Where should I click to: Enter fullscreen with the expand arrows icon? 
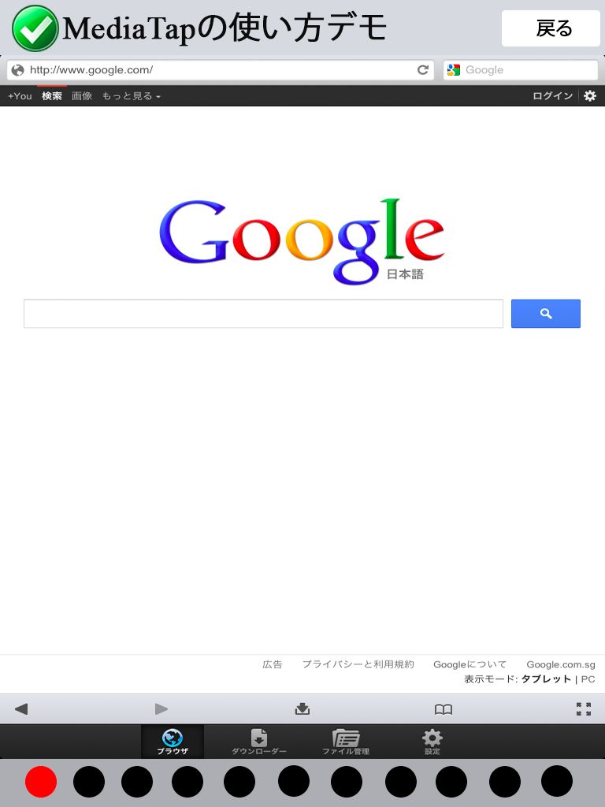coord(584,709)
